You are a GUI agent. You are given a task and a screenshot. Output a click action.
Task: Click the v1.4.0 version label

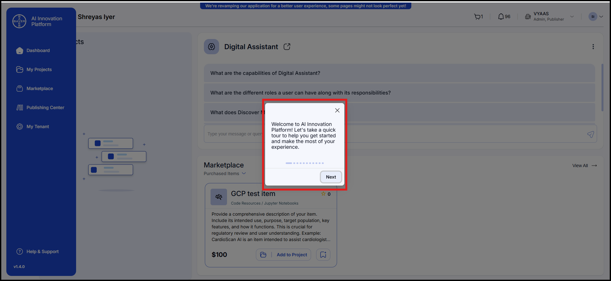tap(19, 267)
